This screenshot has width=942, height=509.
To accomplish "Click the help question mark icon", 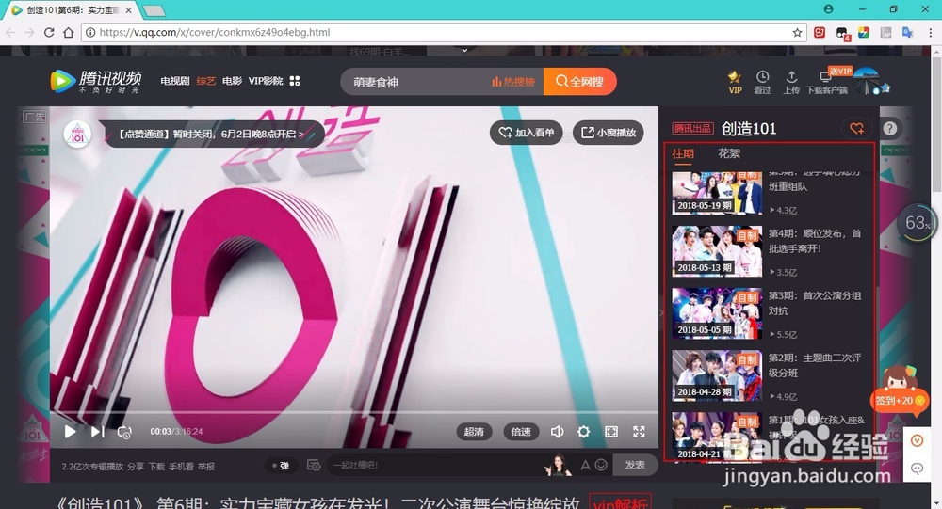I will click(890, 129).
